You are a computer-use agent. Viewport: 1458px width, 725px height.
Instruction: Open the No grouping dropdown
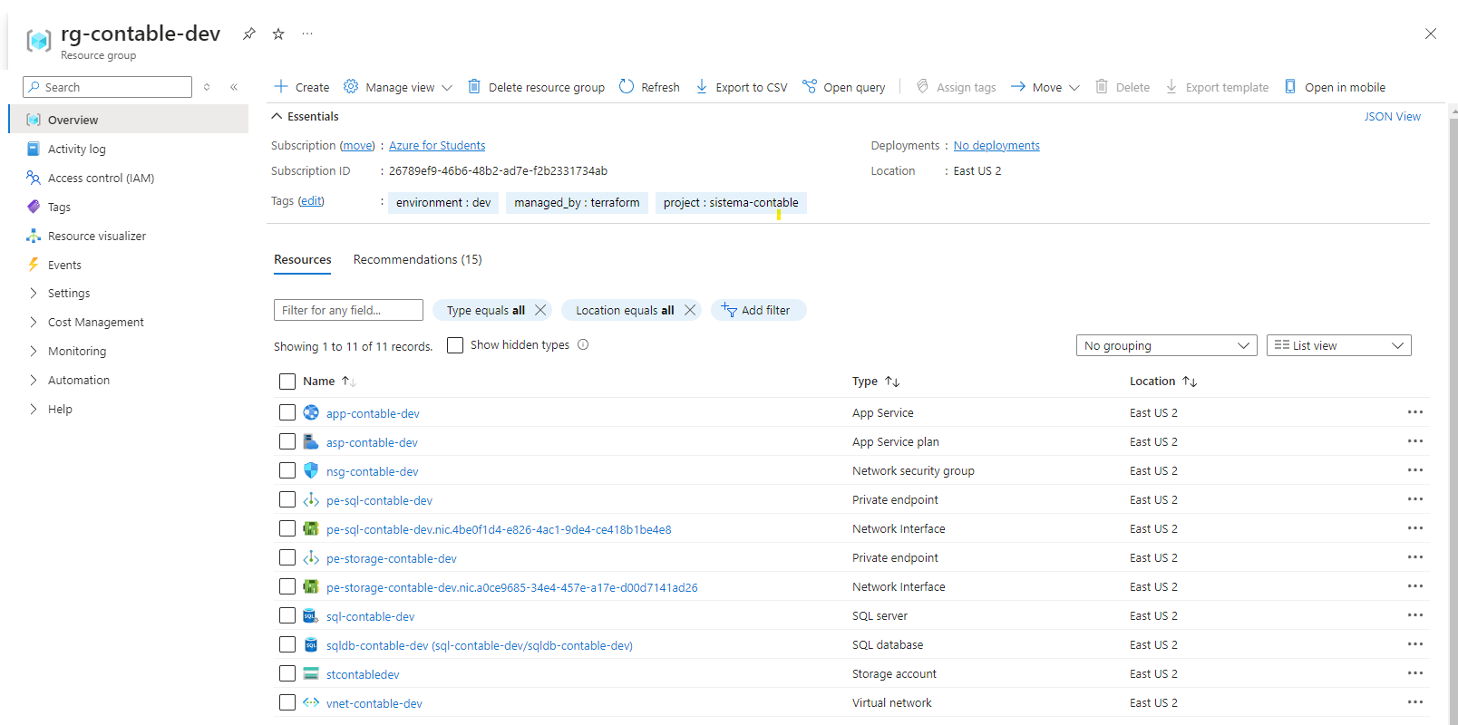click(1166, 345)
